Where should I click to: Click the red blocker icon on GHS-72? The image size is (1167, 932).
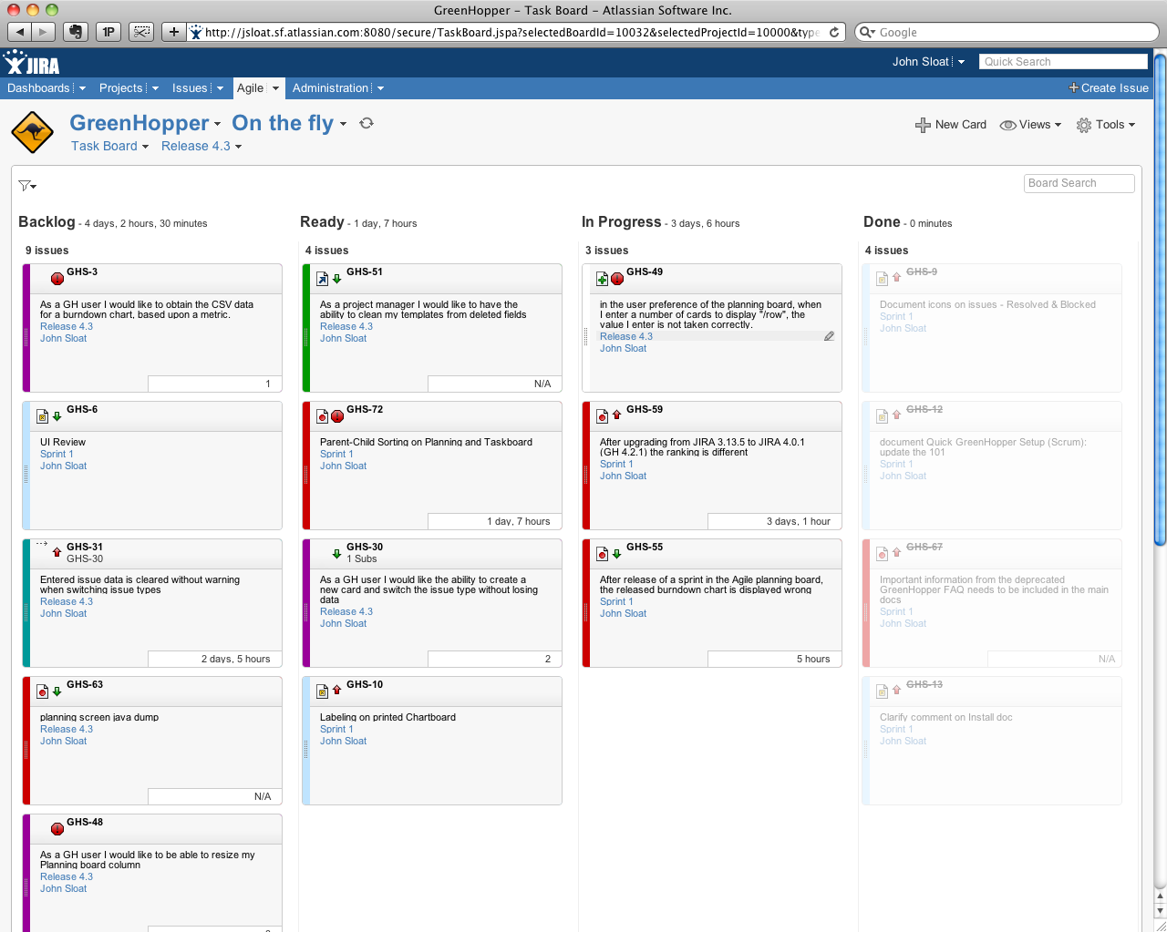tap(337, 416)
